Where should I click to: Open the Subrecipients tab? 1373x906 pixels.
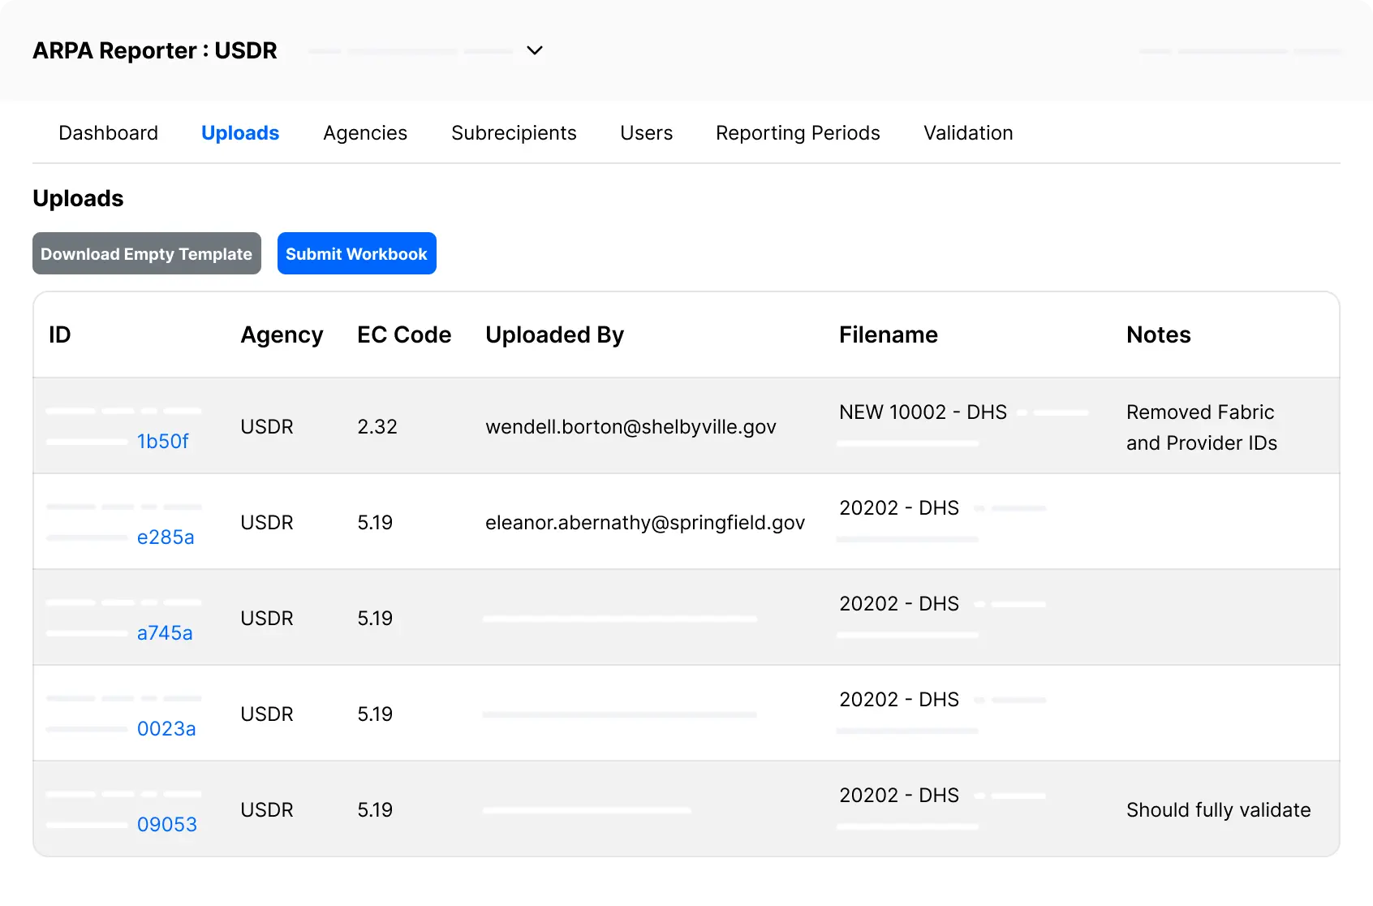pyautogui.click(x=514, y=133)
